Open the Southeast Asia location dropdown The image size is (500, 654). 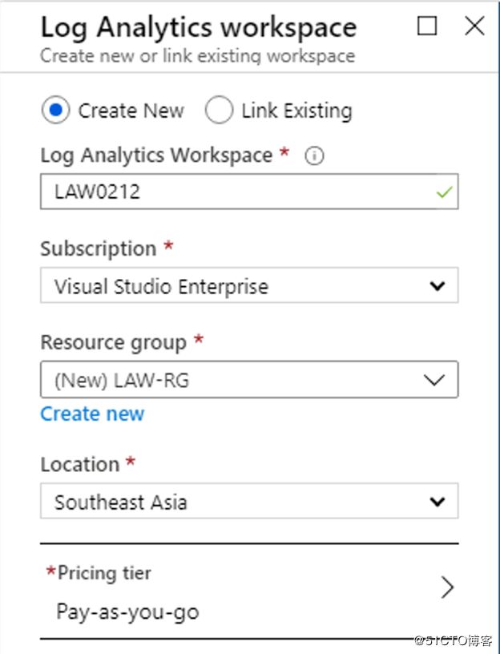pyautogui.click(x=249, y=501)
